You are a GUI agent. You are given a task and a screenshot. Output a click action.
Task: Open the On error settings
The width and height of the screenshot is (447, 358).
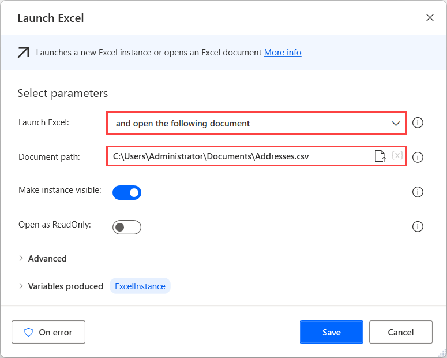[x=48, y=332]
